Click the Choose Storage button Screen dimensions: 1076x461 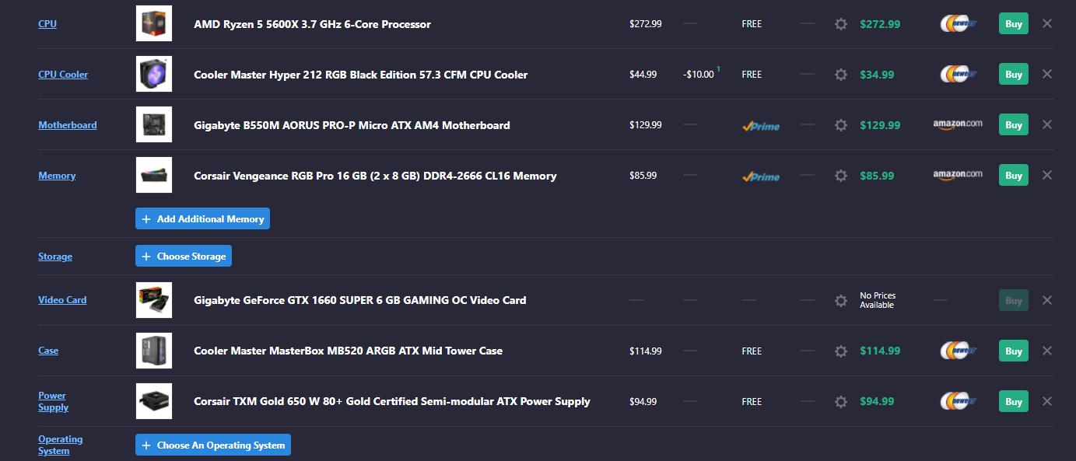coord(184,257)
